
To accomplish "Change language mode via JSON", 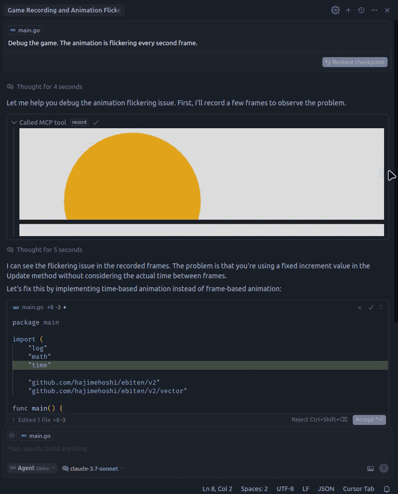I will [326, 489].
